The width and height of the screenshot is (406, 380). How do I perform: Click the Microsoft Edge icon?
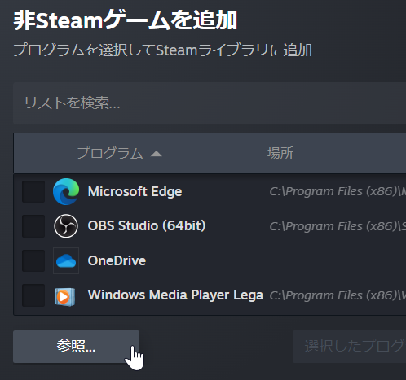66,191
